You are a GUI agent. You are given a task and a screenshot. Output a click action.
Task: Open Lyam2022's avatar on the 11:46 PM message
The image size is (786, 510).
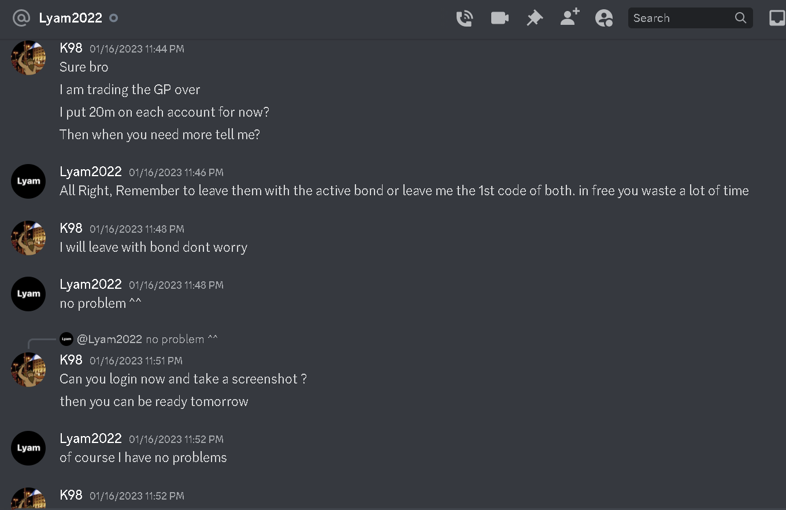click(x=28, y=181)
